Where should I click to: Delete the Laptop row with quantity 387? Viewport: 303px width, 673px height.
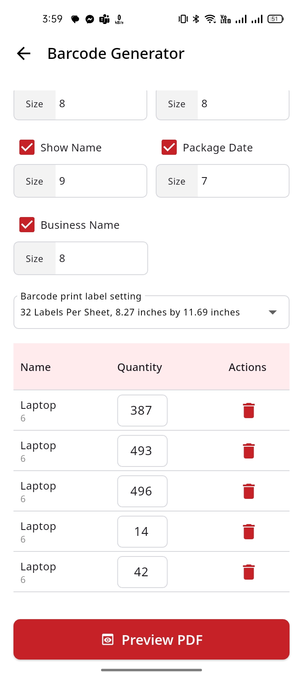tap(249, 411)
